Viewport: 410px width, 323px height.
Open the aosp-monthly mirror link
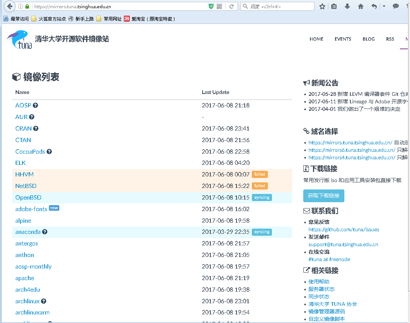pos(33,267)
